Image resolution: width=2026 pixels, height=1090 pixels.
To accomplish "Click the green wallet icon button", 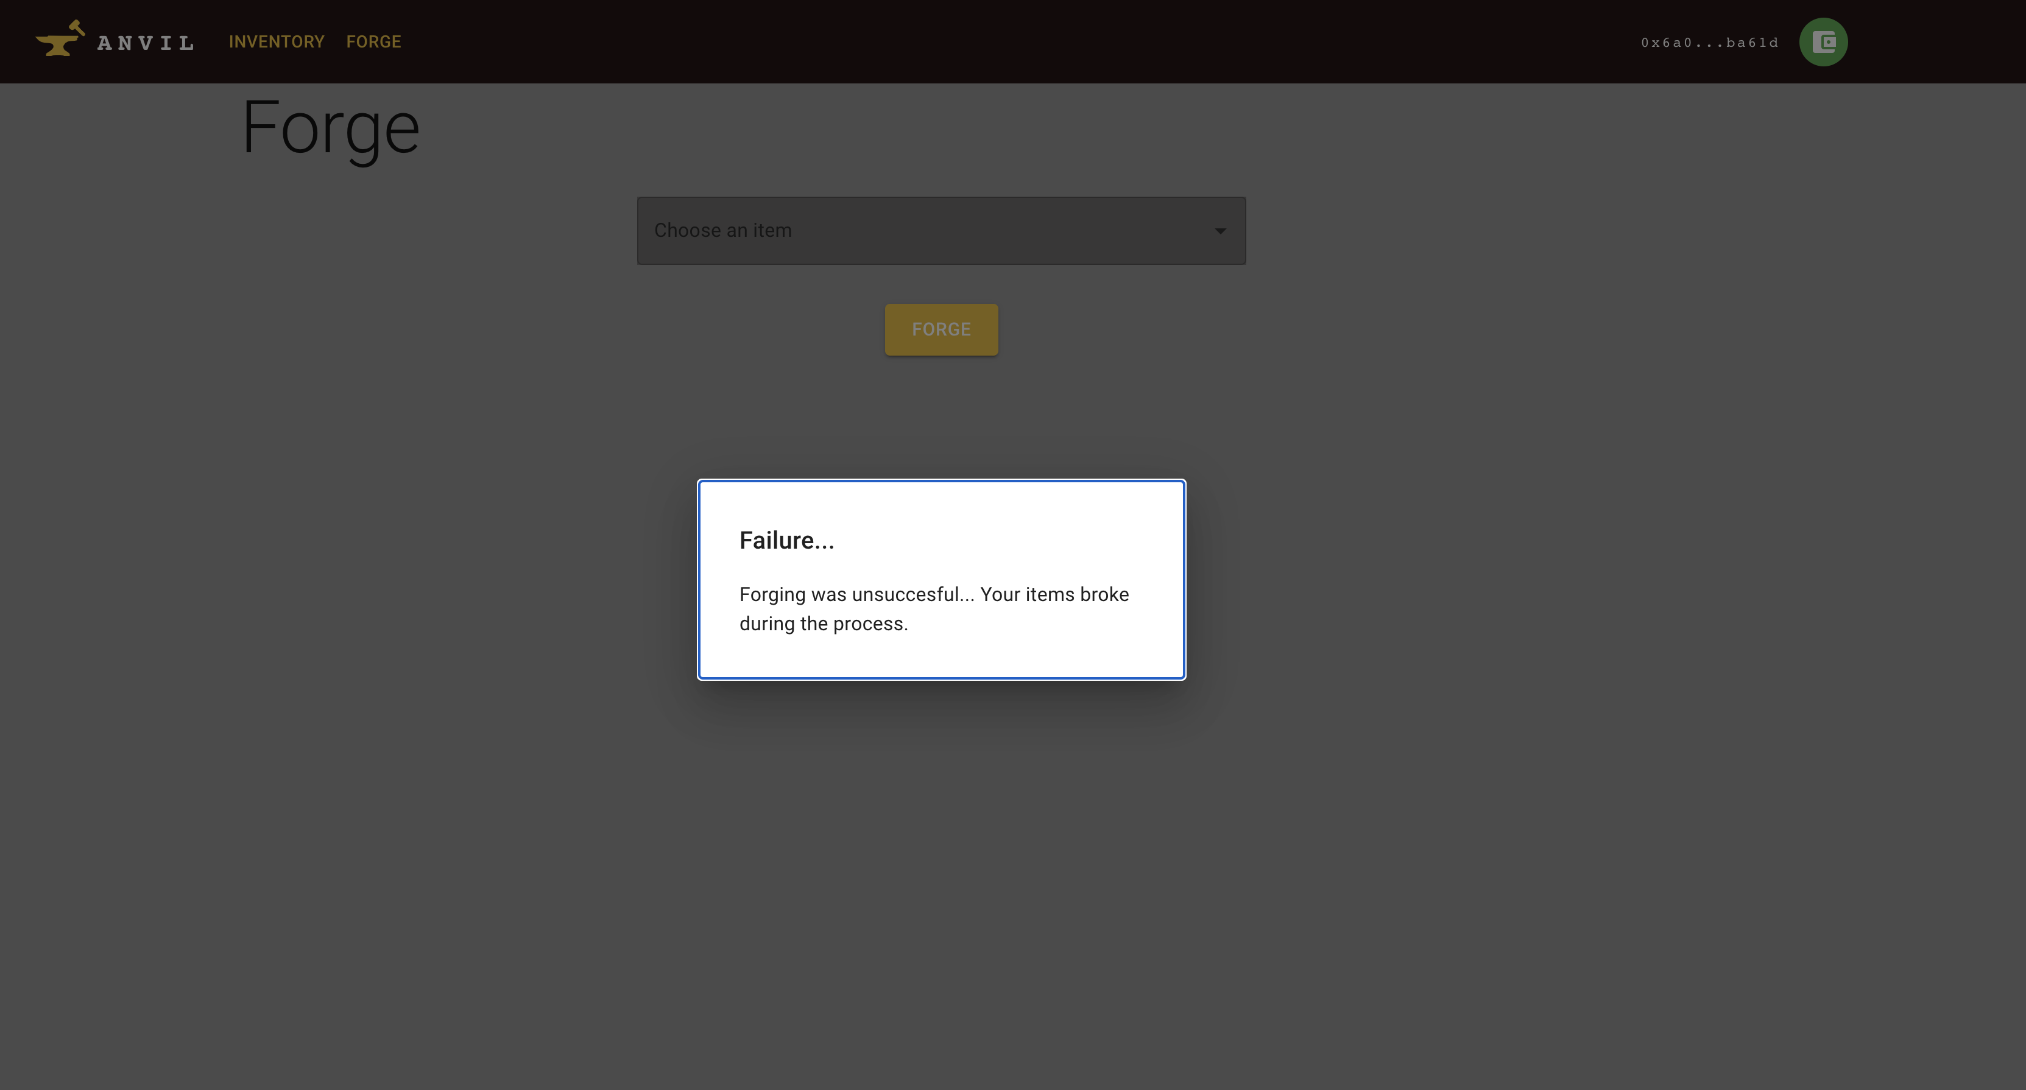I will [1823, 41].
